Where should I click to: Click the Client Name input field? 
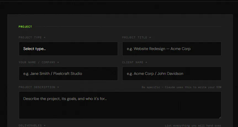172,74
